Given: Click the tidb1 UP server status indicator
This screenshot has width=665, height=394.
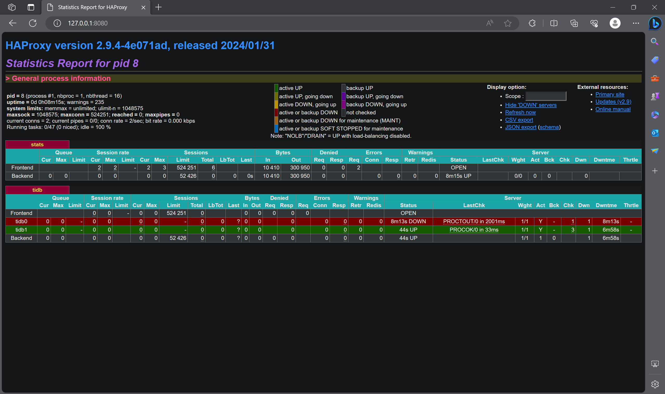Looking at the screenshot, I should [x=407, y=229].
